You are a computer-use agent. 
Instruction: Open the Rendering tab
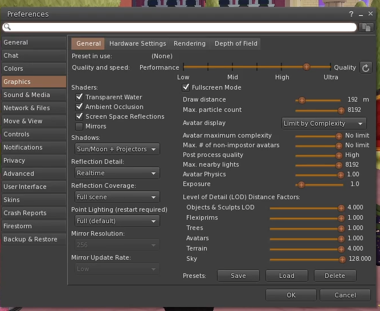coord(190,43)
